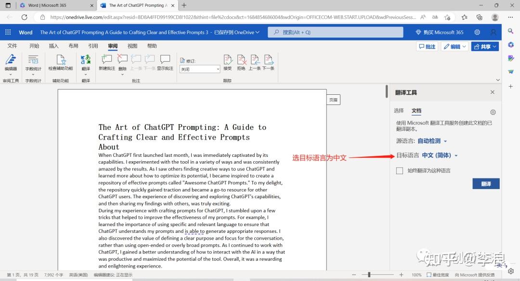Open the Translate ribbon tool
Image resolution: width=520 pixels, height=281 pixels.
point(86,63)
